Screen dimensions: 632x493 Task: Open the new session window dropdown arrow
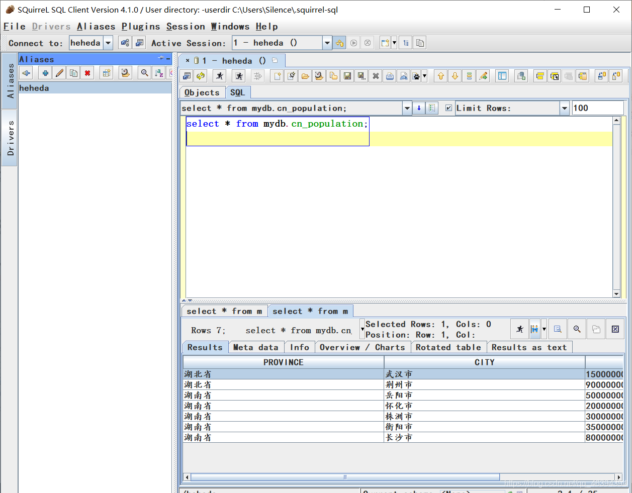pos(394,43)
